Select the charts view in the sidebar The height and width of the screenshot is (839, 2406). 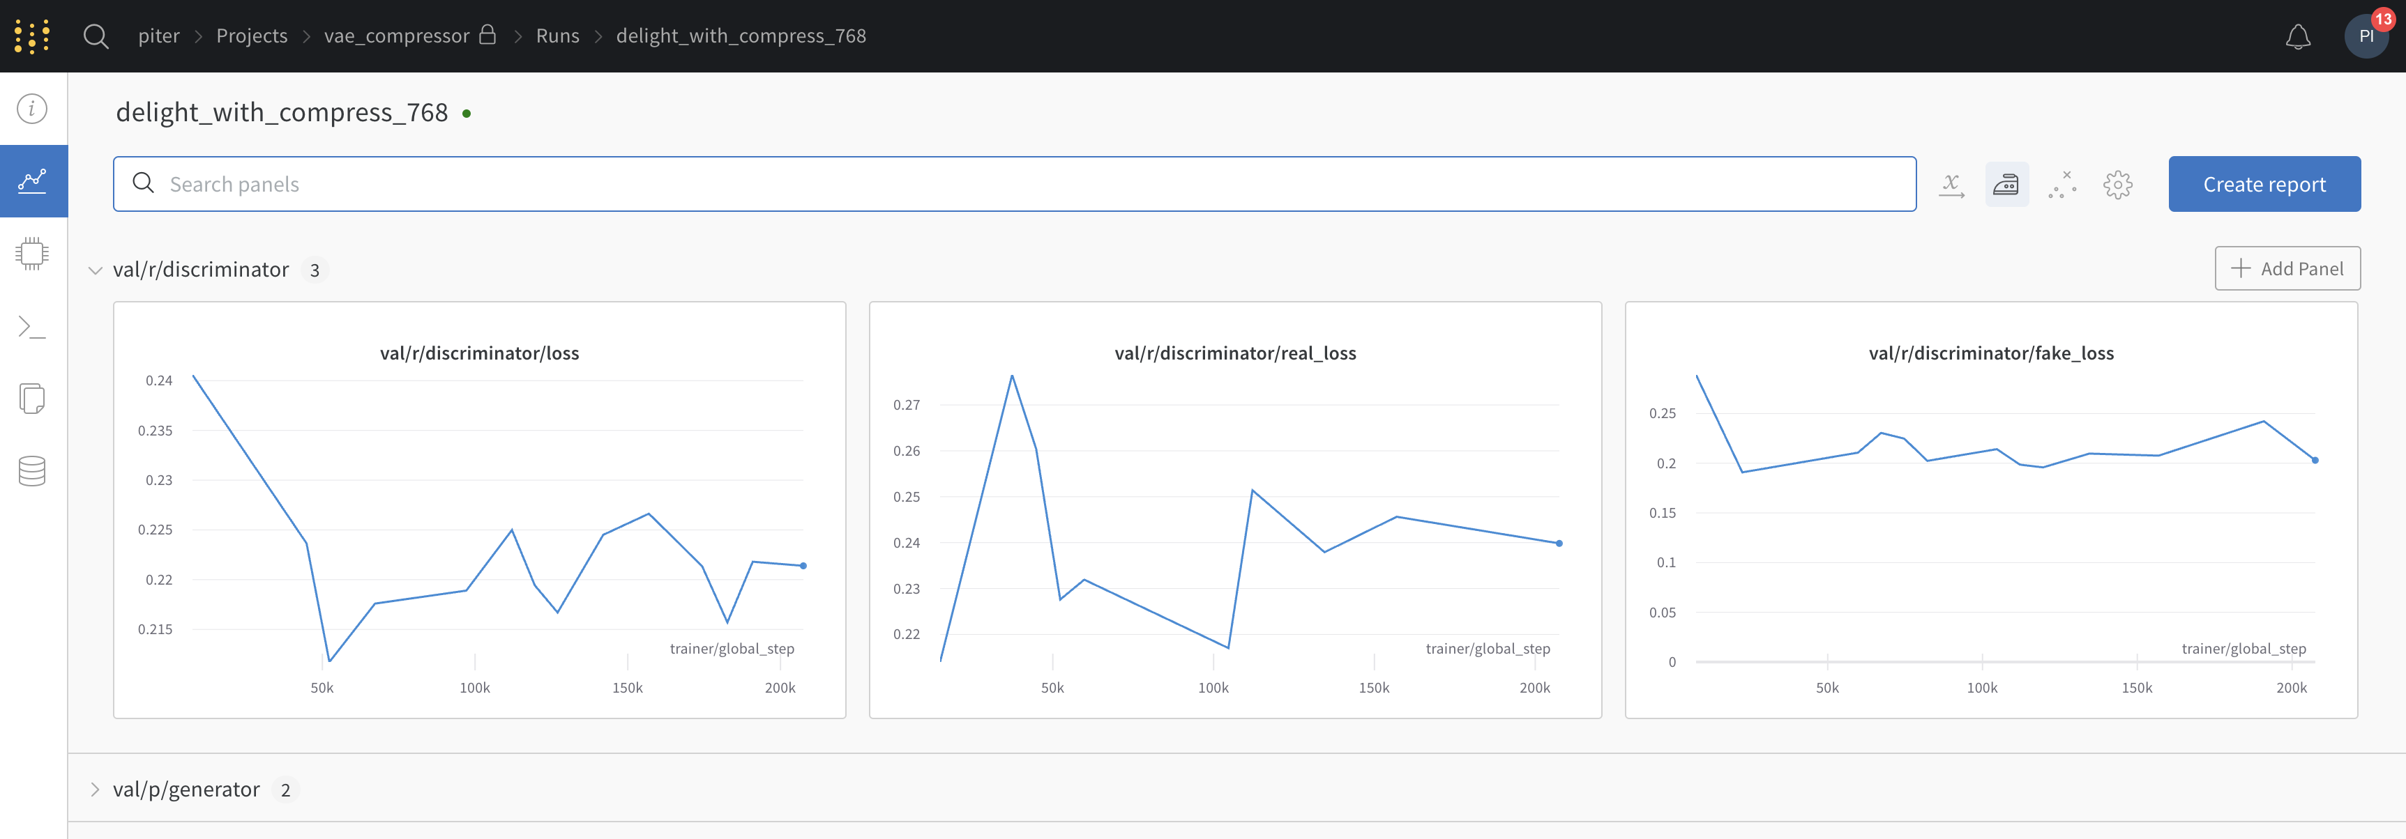coord(33,180)
